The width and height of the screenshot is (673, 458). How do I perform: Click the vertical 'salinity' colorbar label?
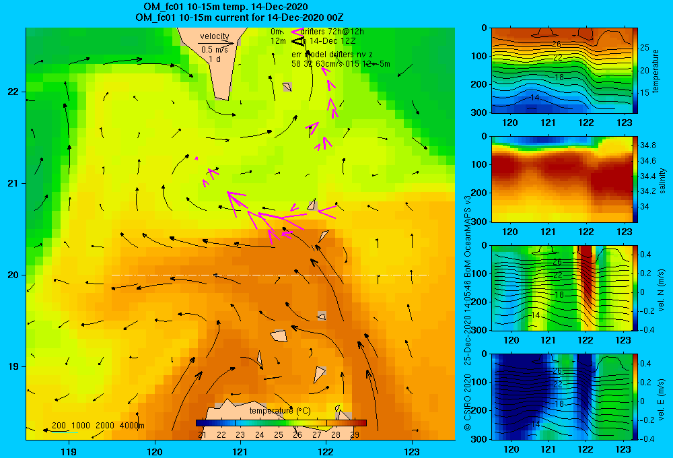click(662, 181)
